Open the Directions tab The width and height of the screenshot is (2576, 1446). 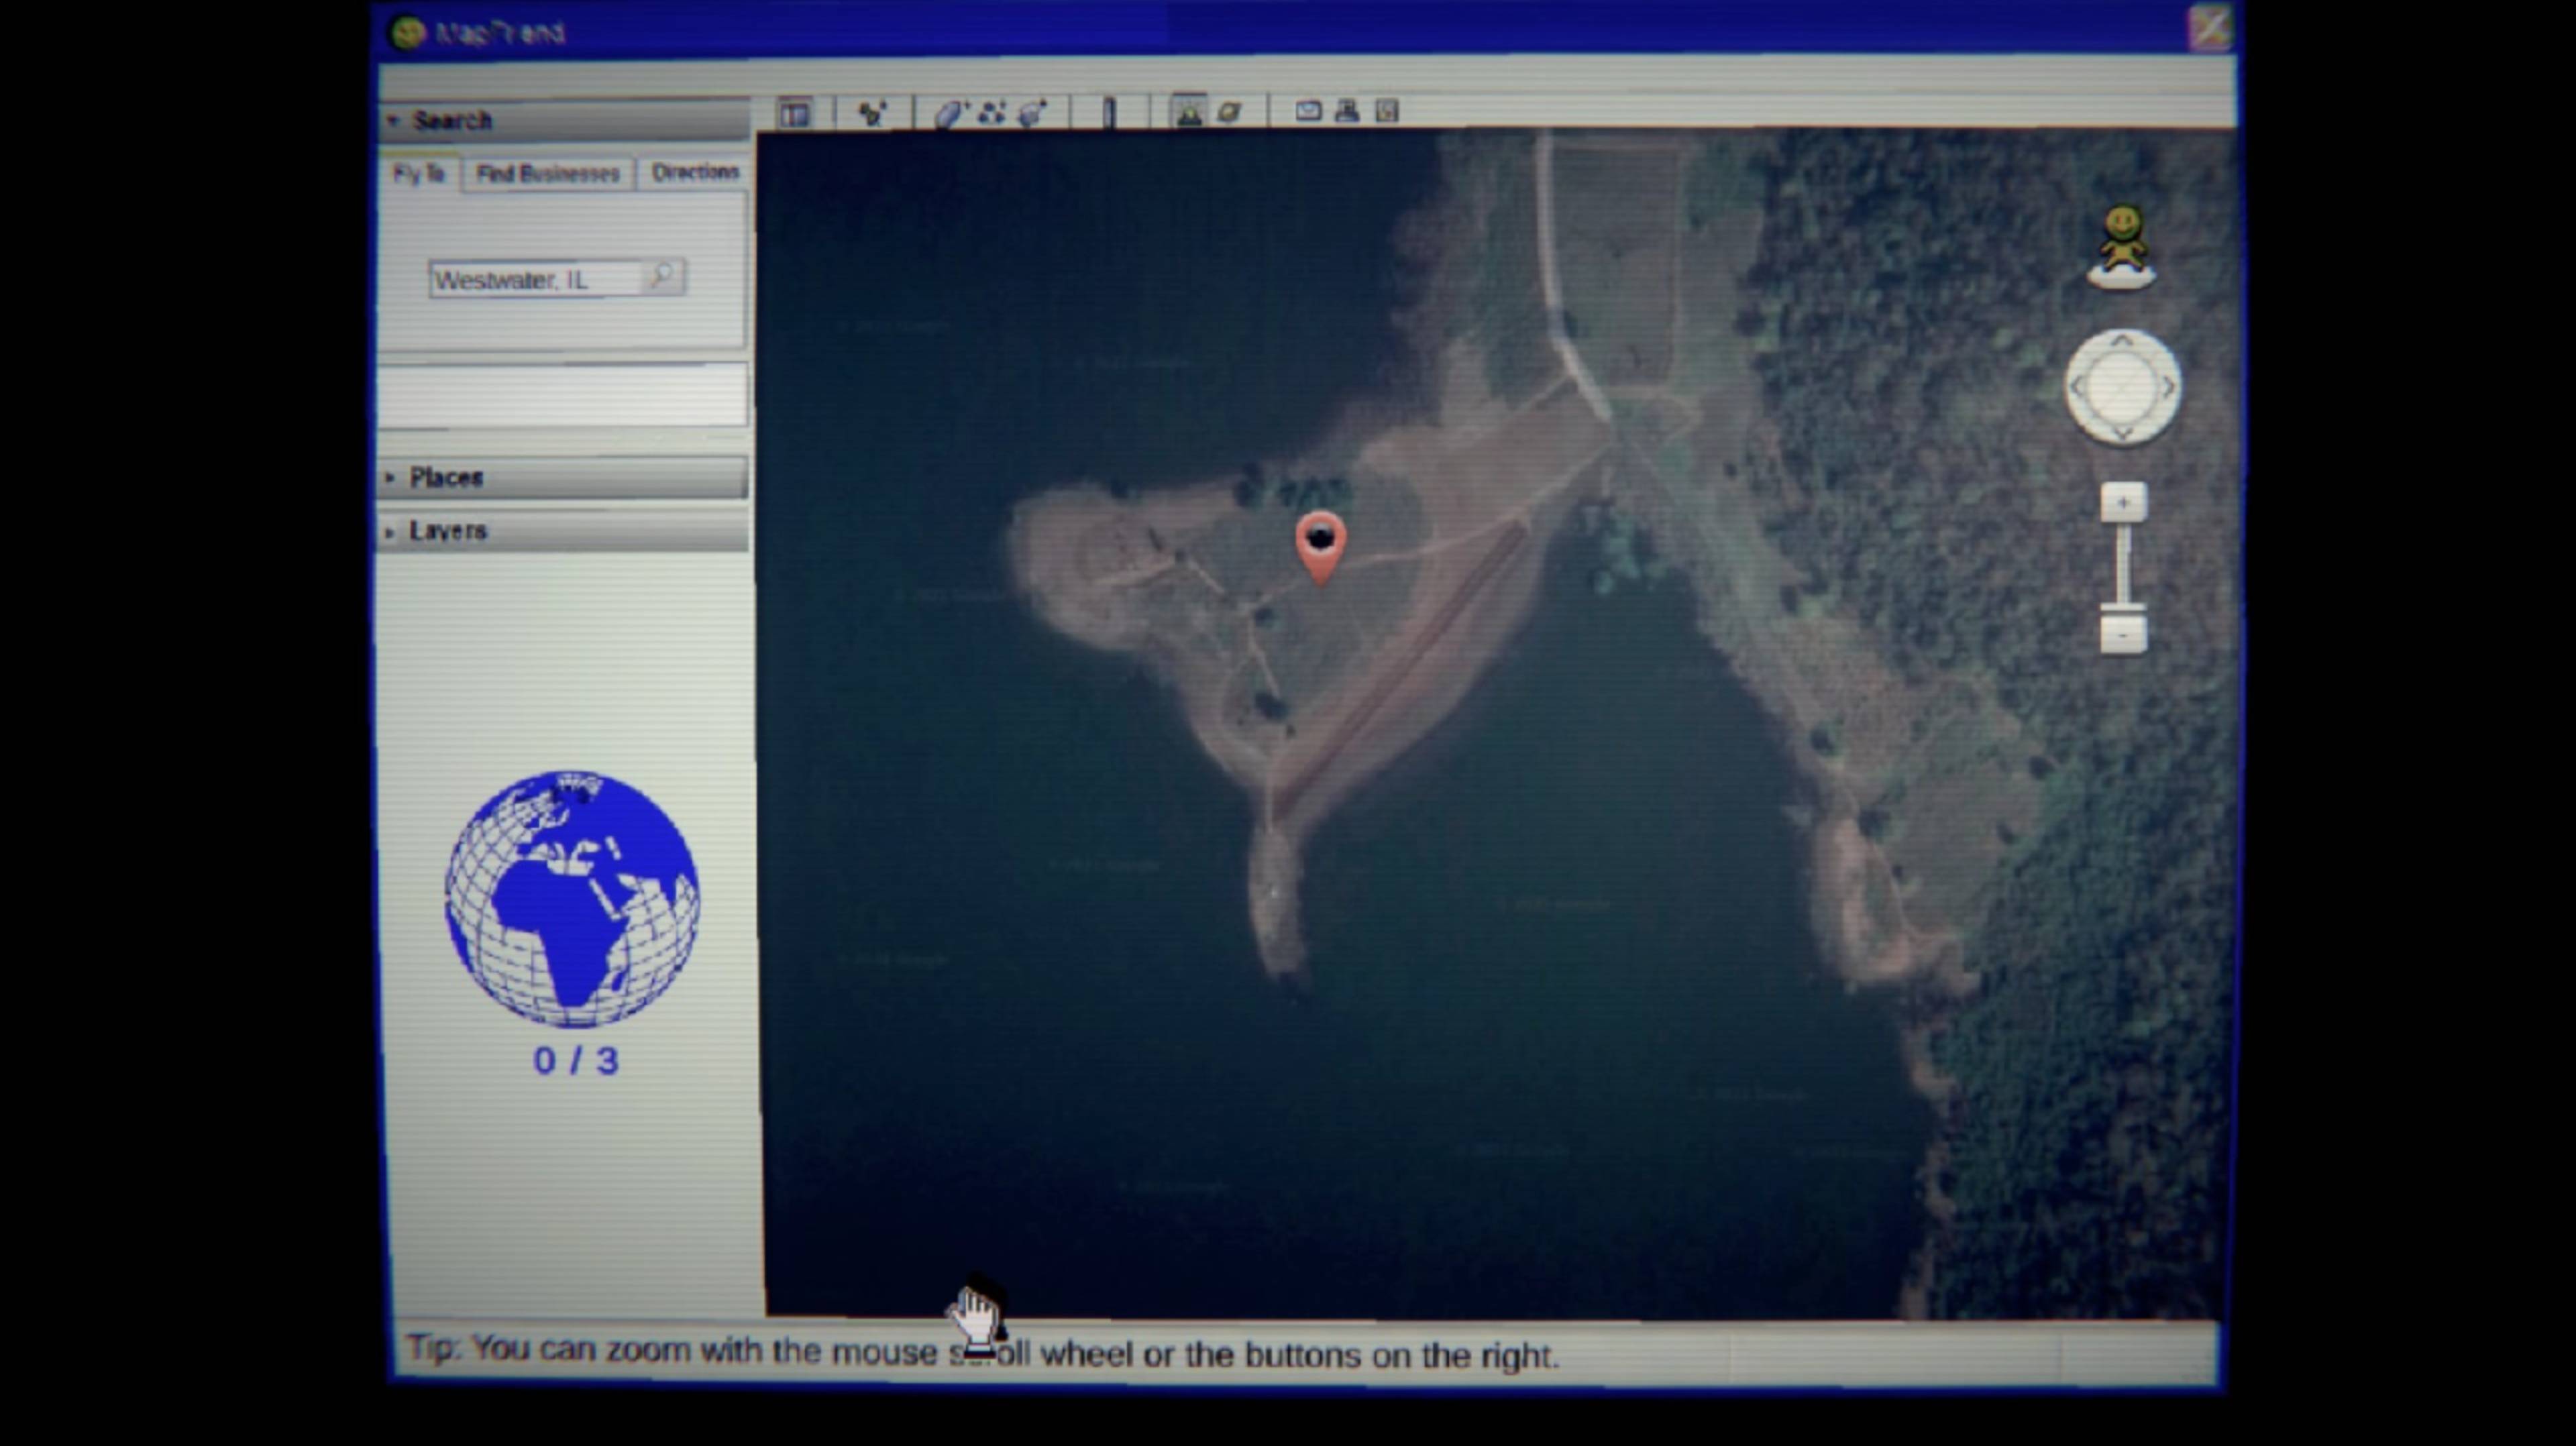click(x=695, y=172)
